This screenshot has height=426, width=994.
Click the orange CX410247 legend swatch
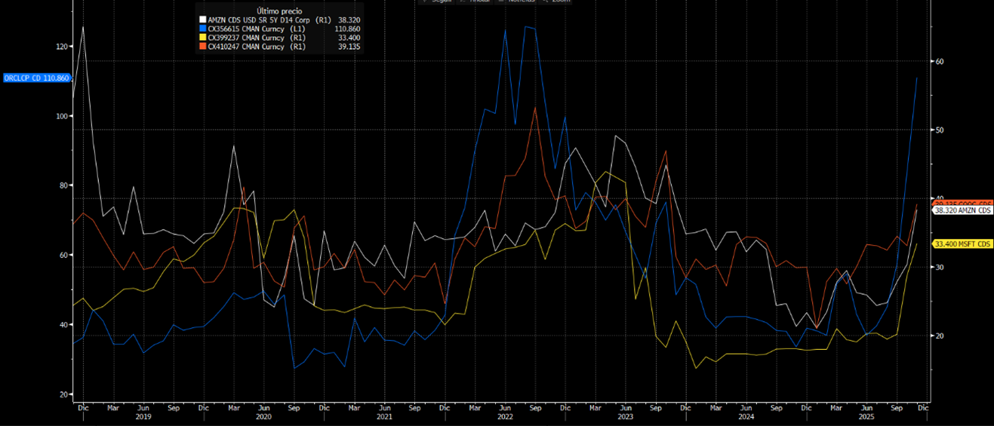pos(202,47)
